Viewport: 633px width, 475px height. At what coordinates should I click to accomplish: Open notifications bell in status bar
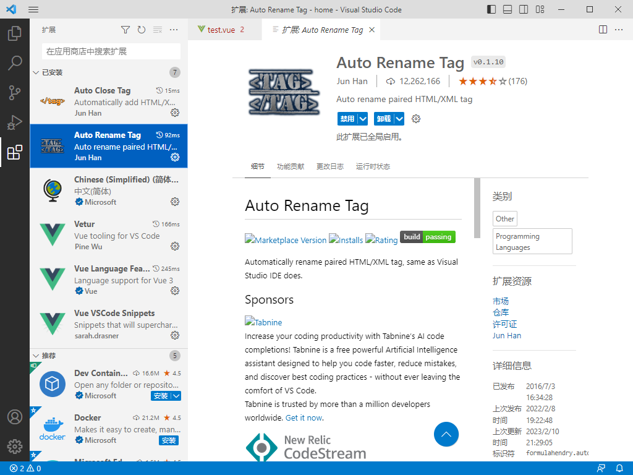[619, 469]
